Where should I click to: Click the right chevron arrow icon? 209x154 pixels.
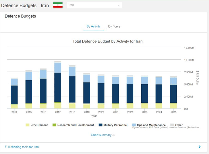coord(200,147)
